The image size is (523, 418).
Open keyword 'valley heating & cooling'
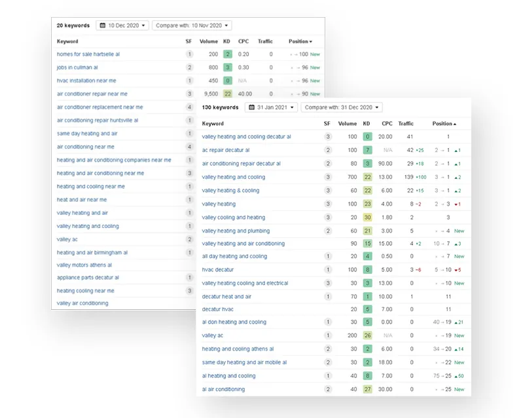click(230, 190)
